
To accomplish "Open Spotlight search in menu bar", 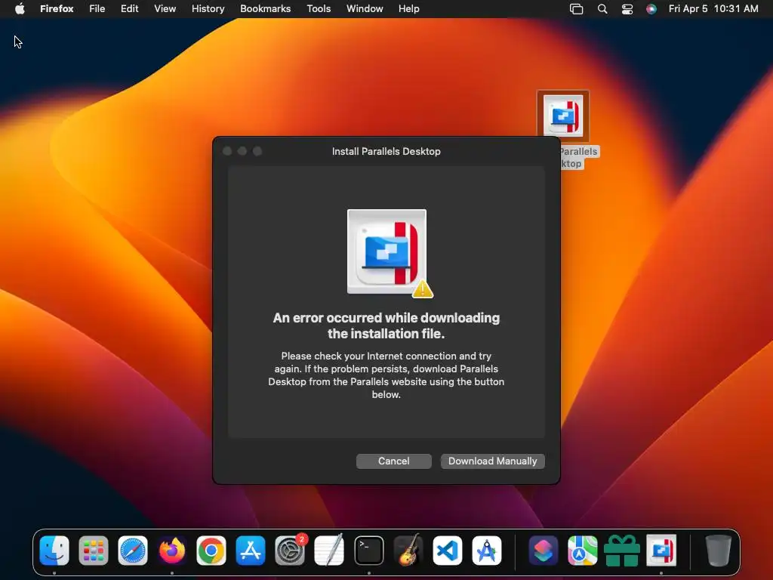I will 602,9.
